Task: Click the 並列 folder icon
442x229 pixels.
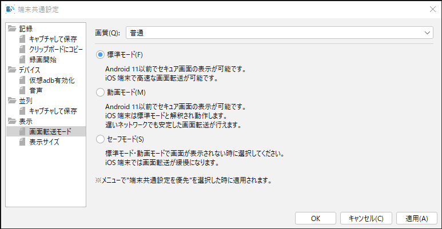Action: point(12,101)
